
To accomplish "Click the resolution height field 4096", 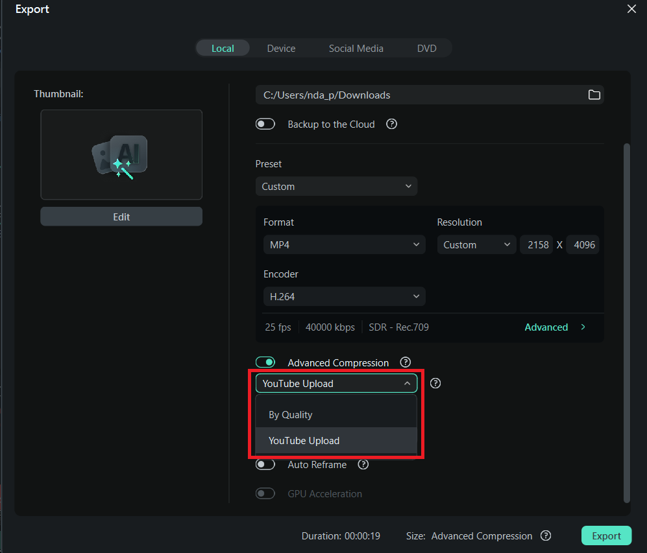I will click(x=583, y=245).
